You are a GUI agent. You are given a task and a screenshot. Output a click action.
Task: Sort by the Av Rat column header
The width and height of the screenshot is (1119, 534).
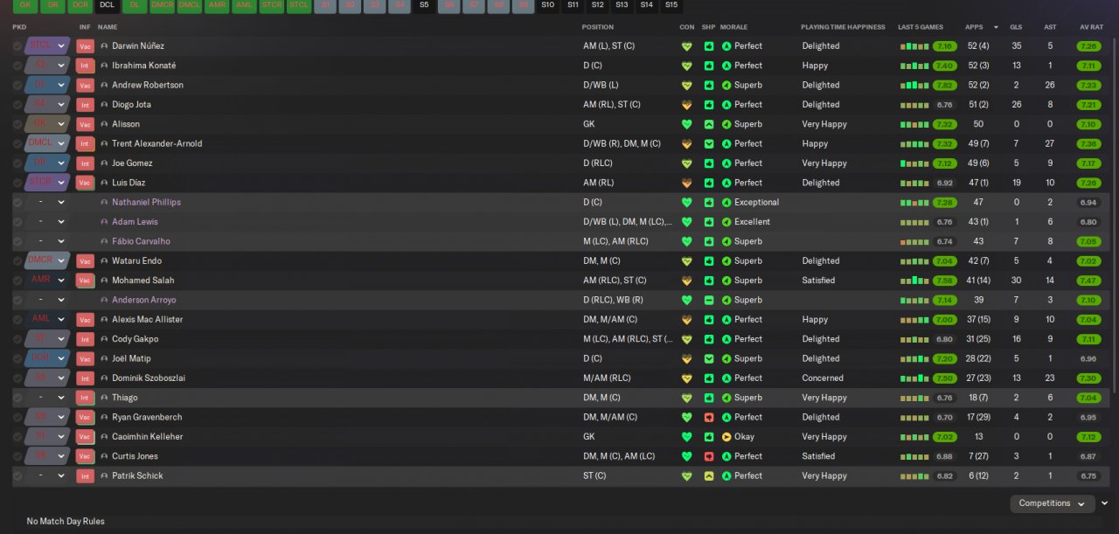point(1090,27)
